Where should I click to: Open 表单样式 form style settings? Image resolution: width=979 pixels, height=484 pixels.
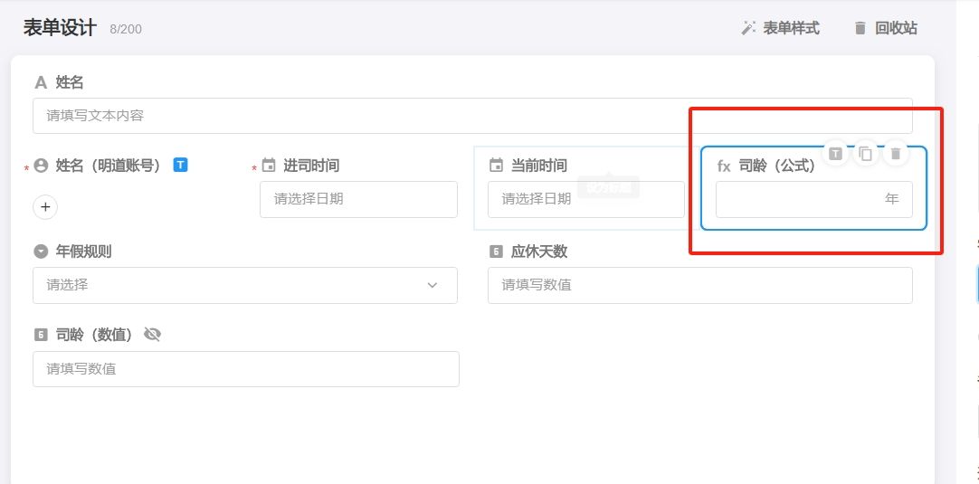[780, 28]
